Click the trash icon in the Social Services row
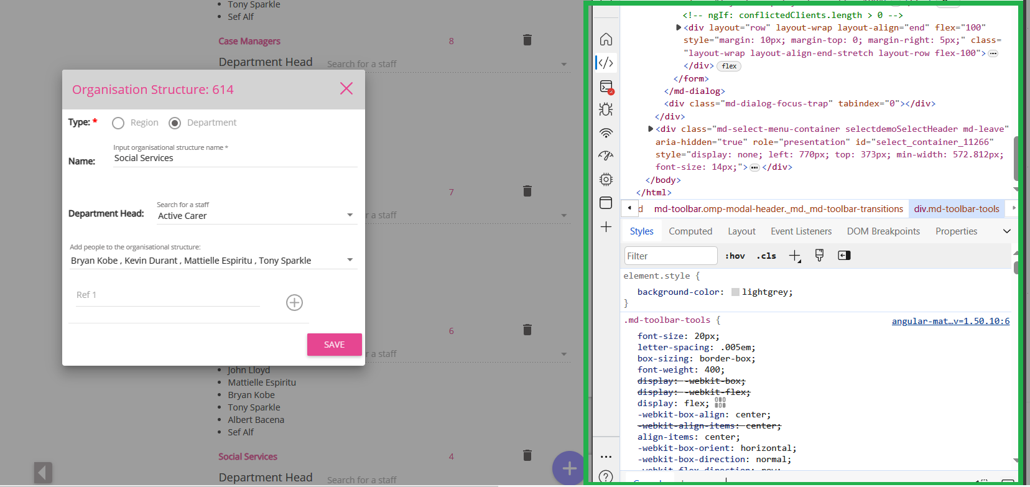Screen dimensions: 1030x487 point(527,455)
